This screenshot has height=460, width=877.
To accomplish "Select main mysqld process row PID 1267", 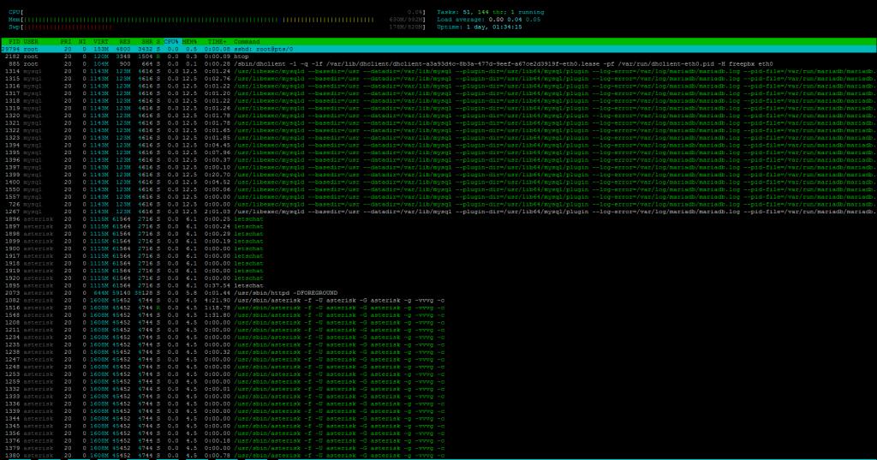I will coord(438,212).
